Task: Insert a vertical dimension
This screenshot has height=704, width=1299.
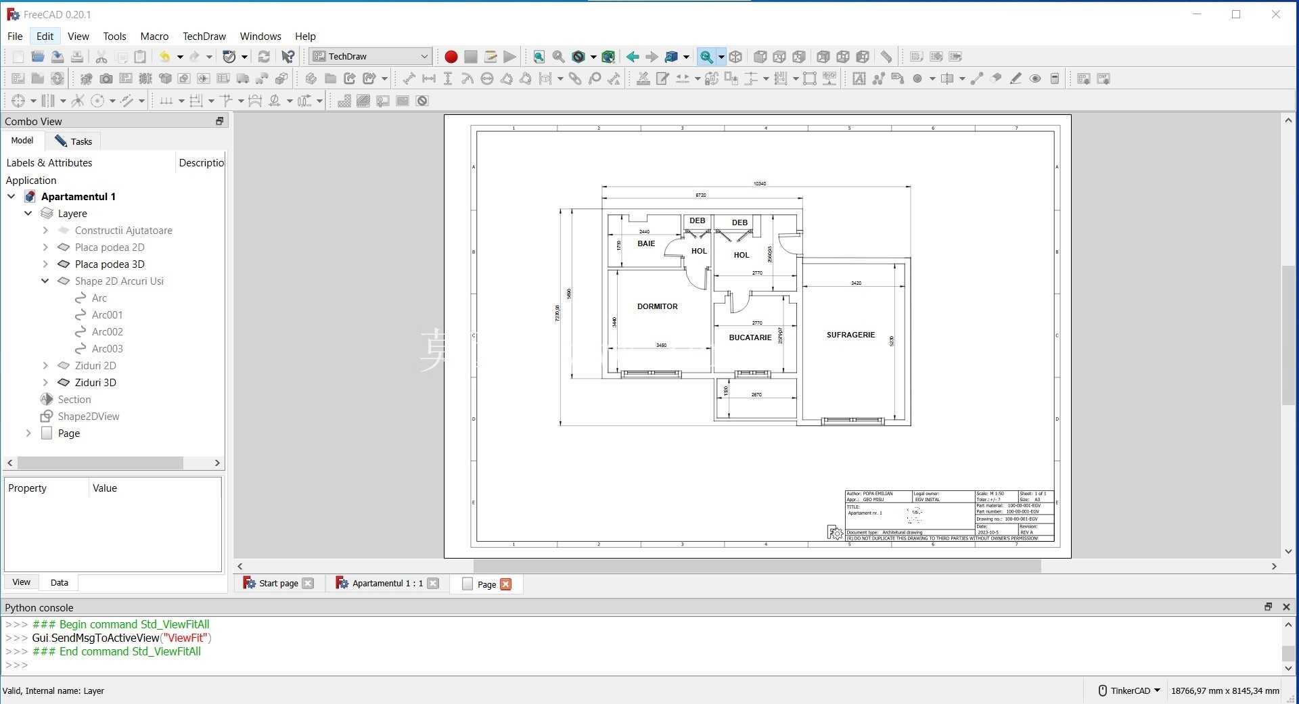Action: coord(448,79)
